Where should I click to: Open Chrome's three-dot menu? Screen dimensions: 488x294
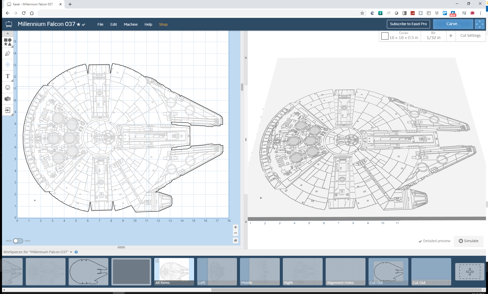tap(481, 13)
